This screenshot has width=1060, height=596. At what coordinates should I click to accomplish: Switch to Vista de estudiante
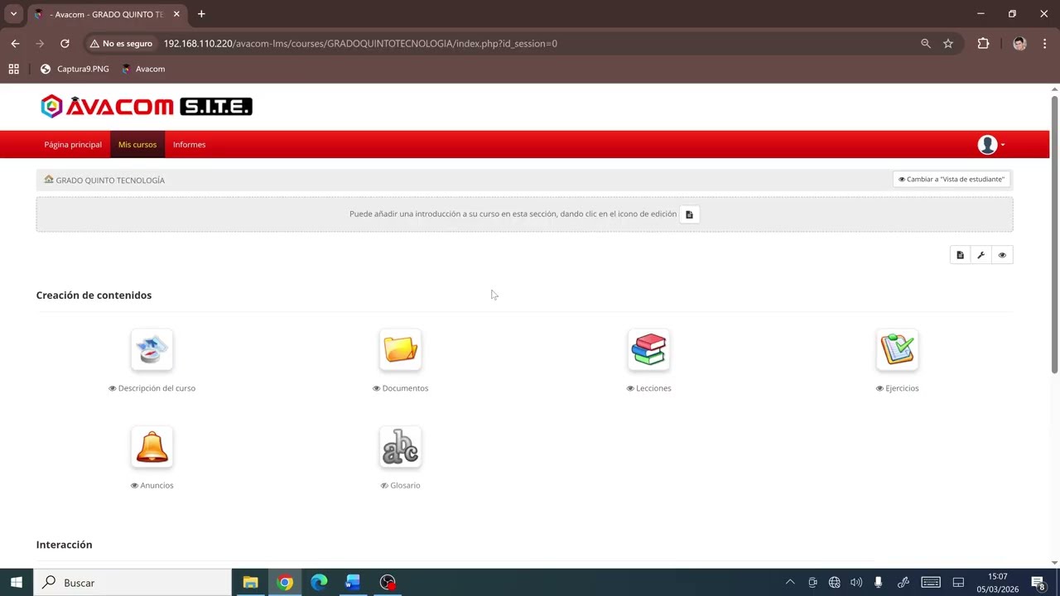(952, 180)
